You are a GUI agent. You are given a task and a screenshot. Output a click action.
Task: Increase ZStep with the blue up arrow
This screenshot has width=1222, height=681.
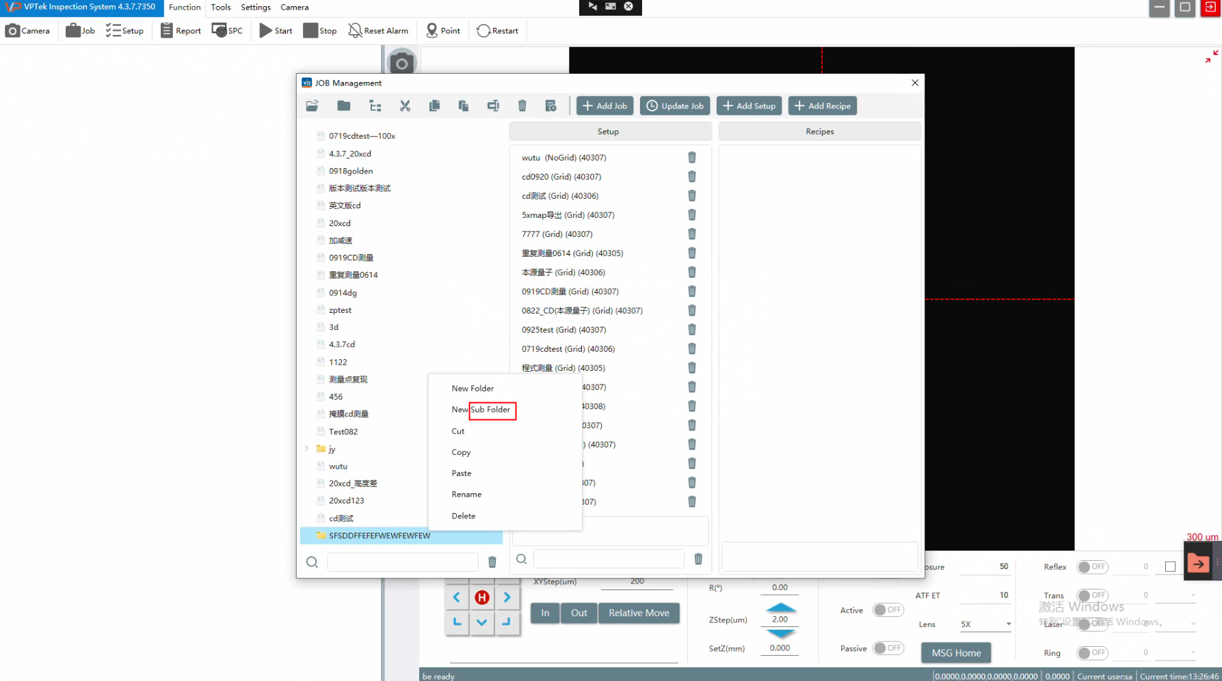point(780,607)
